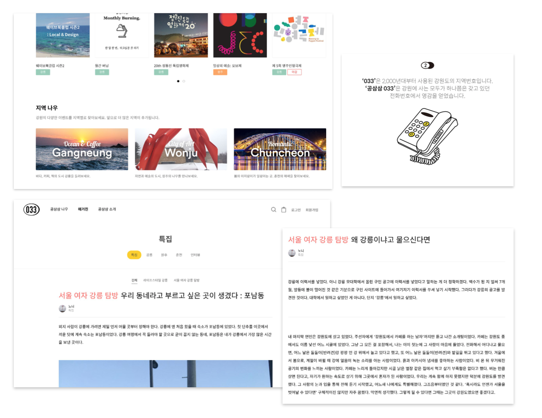Click author name 노니 under 포남동 headline
Screen dimensions: 542x418
(71, 307)
